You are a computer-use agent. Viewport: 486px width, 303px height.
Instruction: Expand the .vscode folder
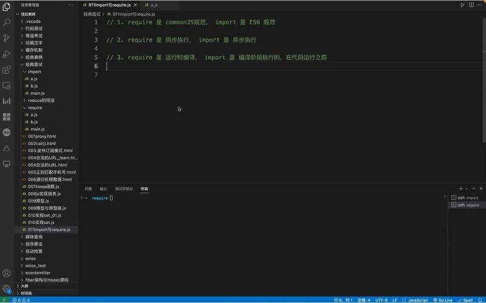[47, 21]
